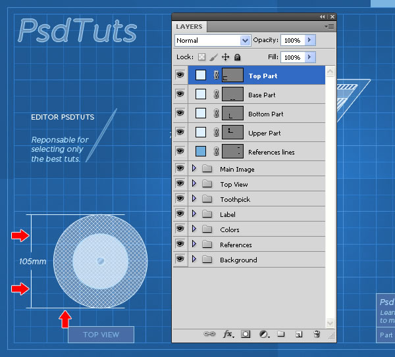Screen dimensions: 395x357
Task: Hide the Toothpick group
Action: coord(180,199)
